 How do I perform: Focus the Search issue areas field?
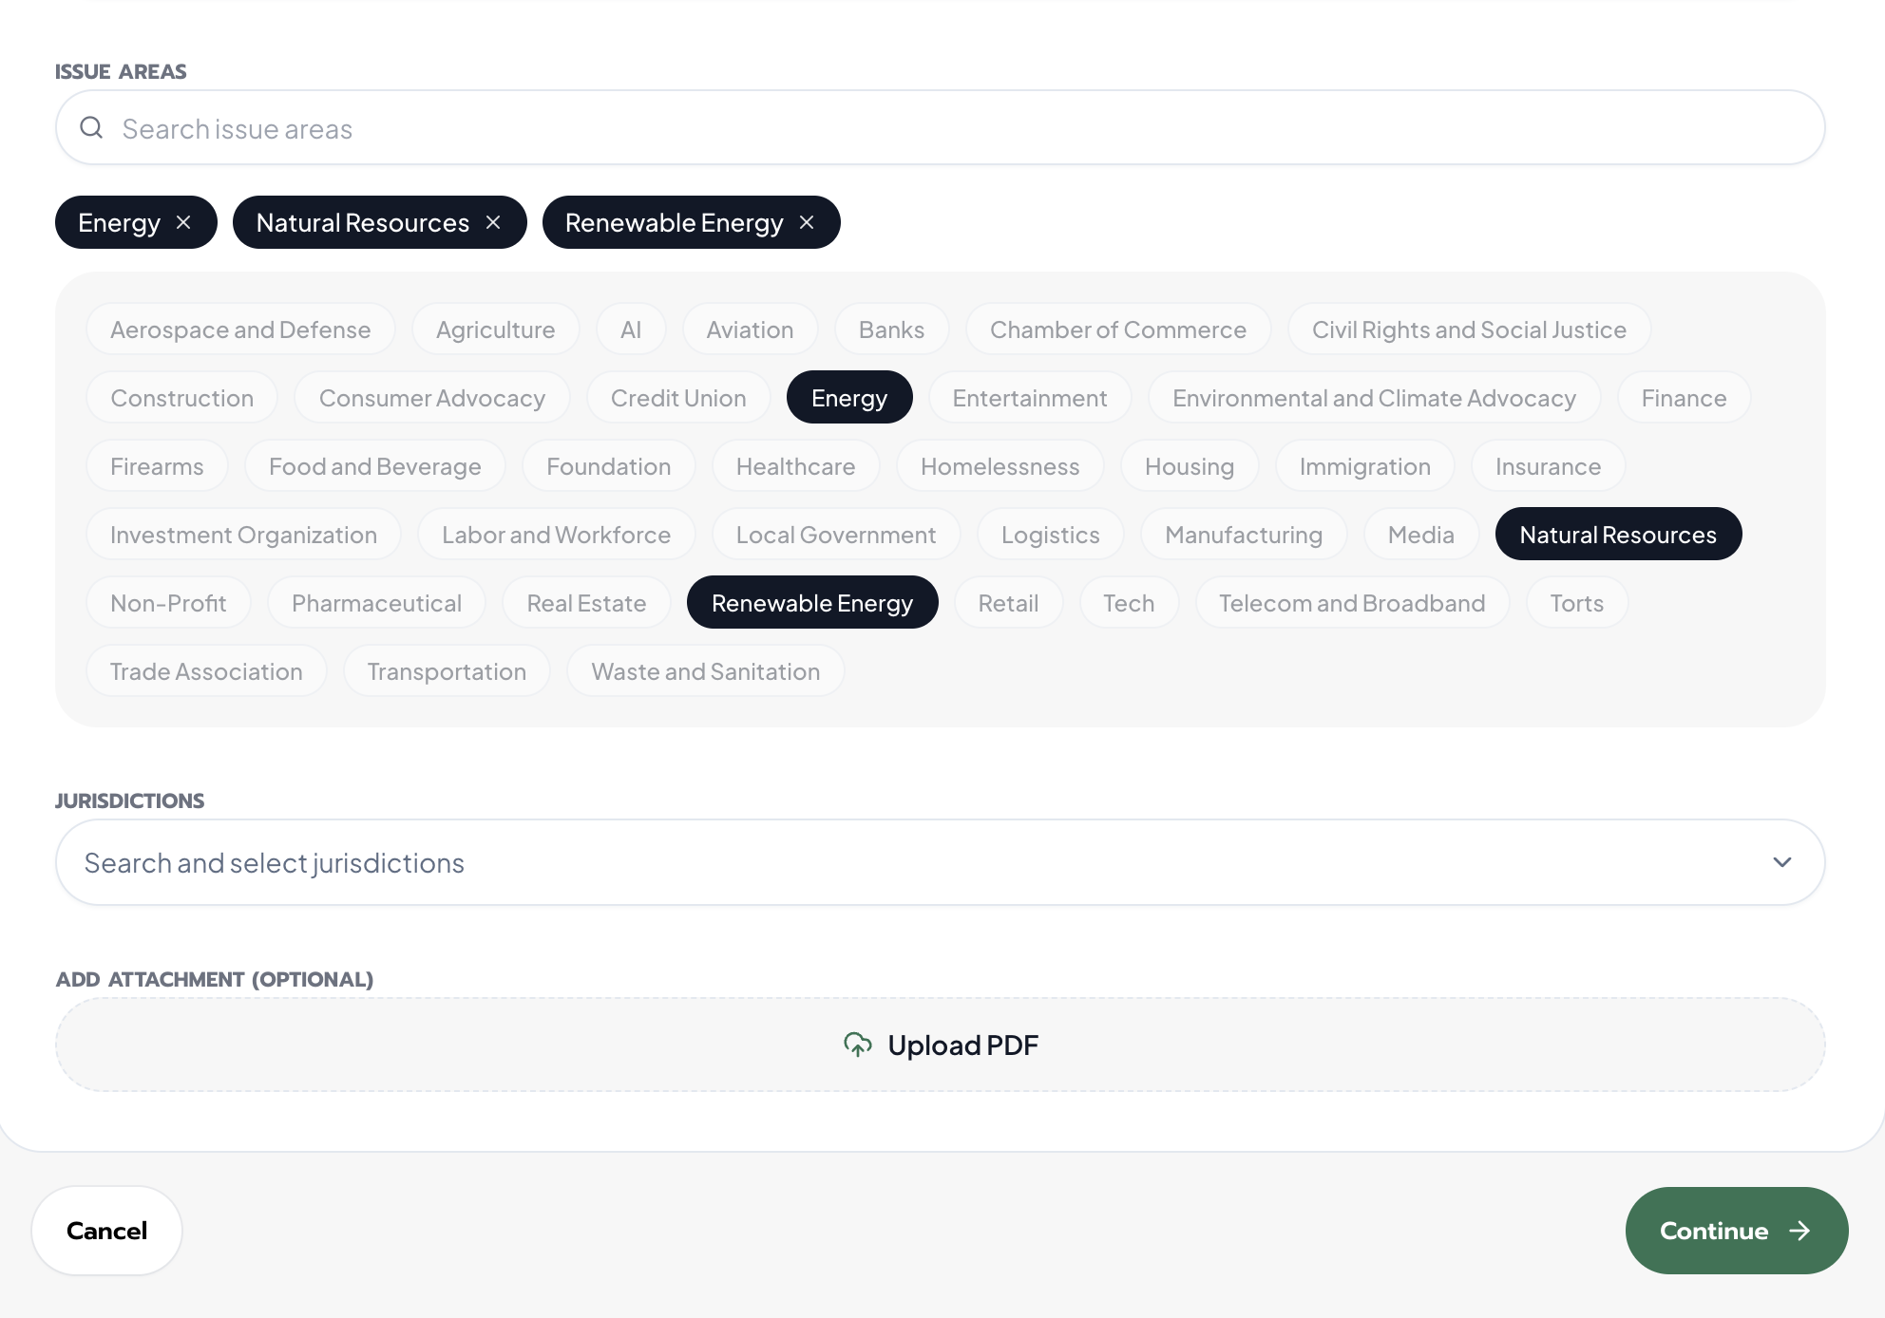940,127
